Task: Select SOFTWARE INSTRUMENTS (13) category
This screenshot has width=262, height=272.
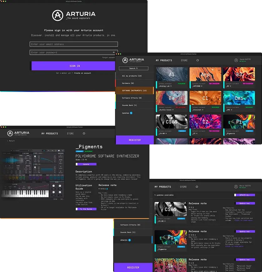Action: (134, 91)
